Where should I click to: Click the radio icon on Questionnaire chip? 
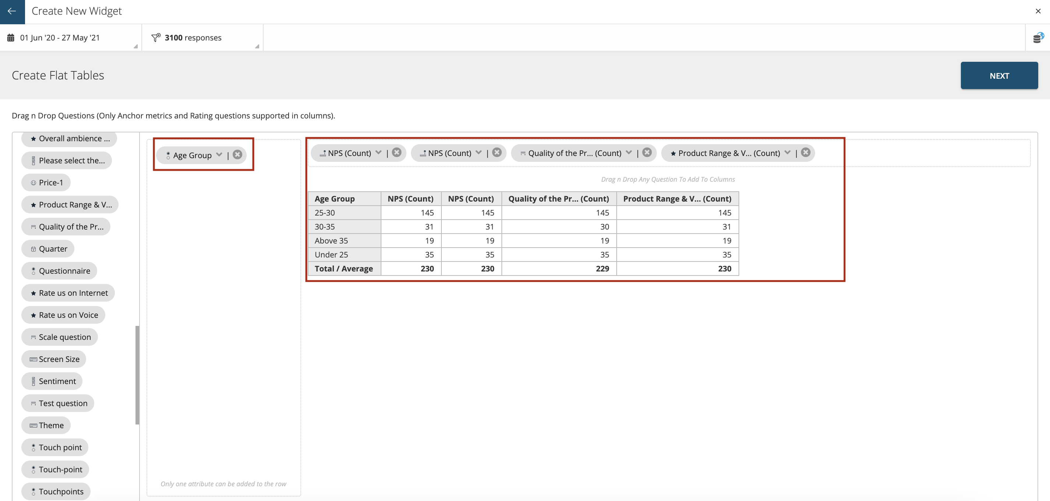coord(34,271)
